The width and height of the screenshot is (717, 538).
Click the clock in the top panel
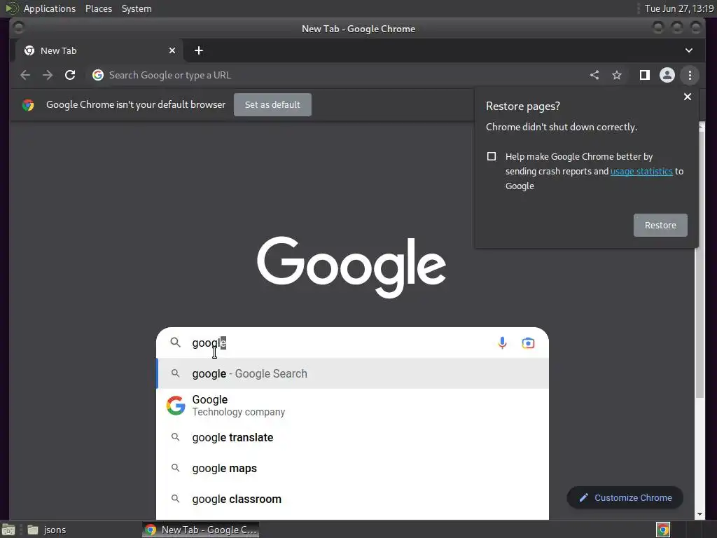click(679, 8)
